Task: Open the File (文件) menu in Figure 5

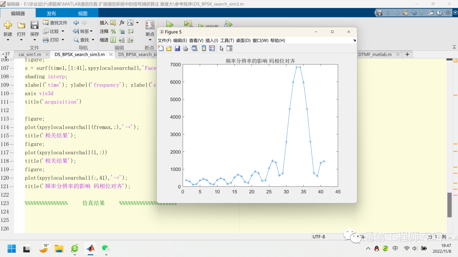Action: 165,41
